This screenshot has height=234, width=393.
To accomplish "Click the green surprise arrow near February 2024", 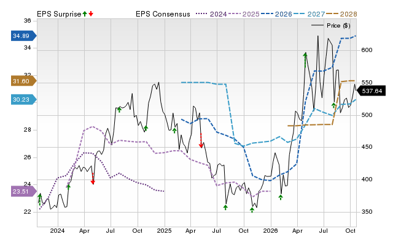I will click(68, 186).
